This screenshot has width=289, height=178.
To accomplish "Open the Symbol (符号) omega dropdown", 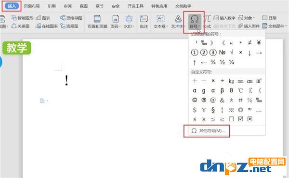I will click(x=195, y=22).
